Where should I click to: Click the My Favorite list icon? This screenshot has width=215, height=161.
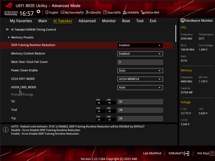click(x=63, y=12)
